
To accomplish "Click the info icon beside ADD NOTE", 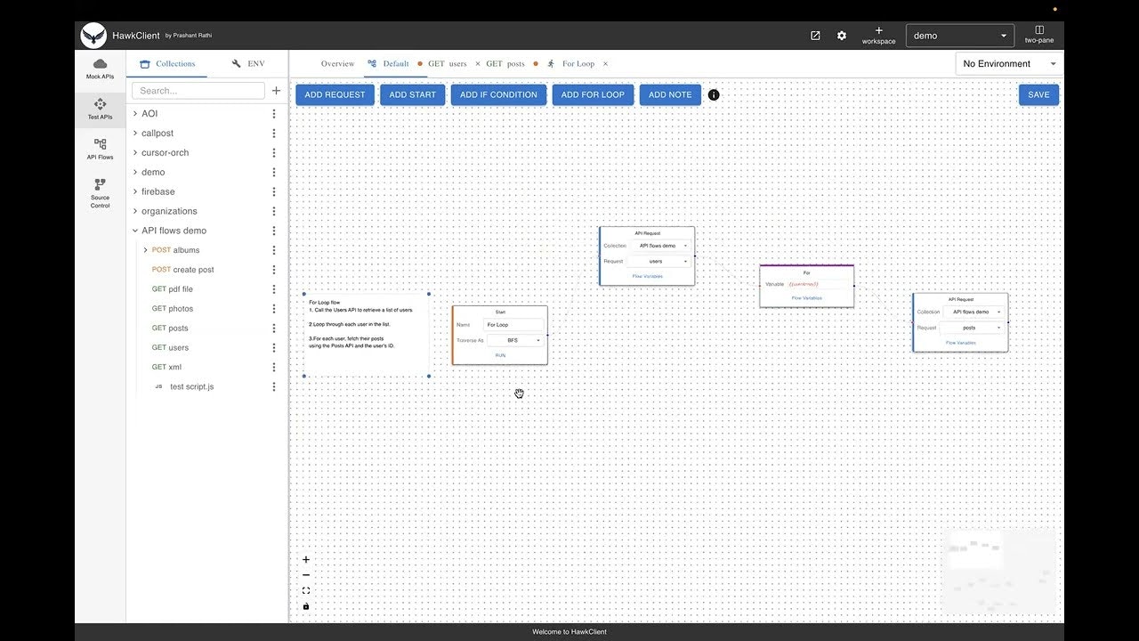I will (714, 94).
